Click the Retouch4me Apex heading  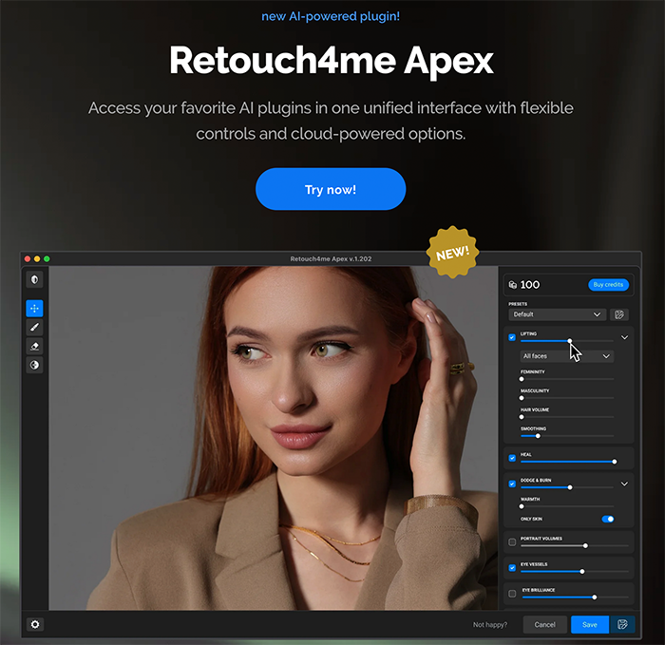(x=332, y=61)
